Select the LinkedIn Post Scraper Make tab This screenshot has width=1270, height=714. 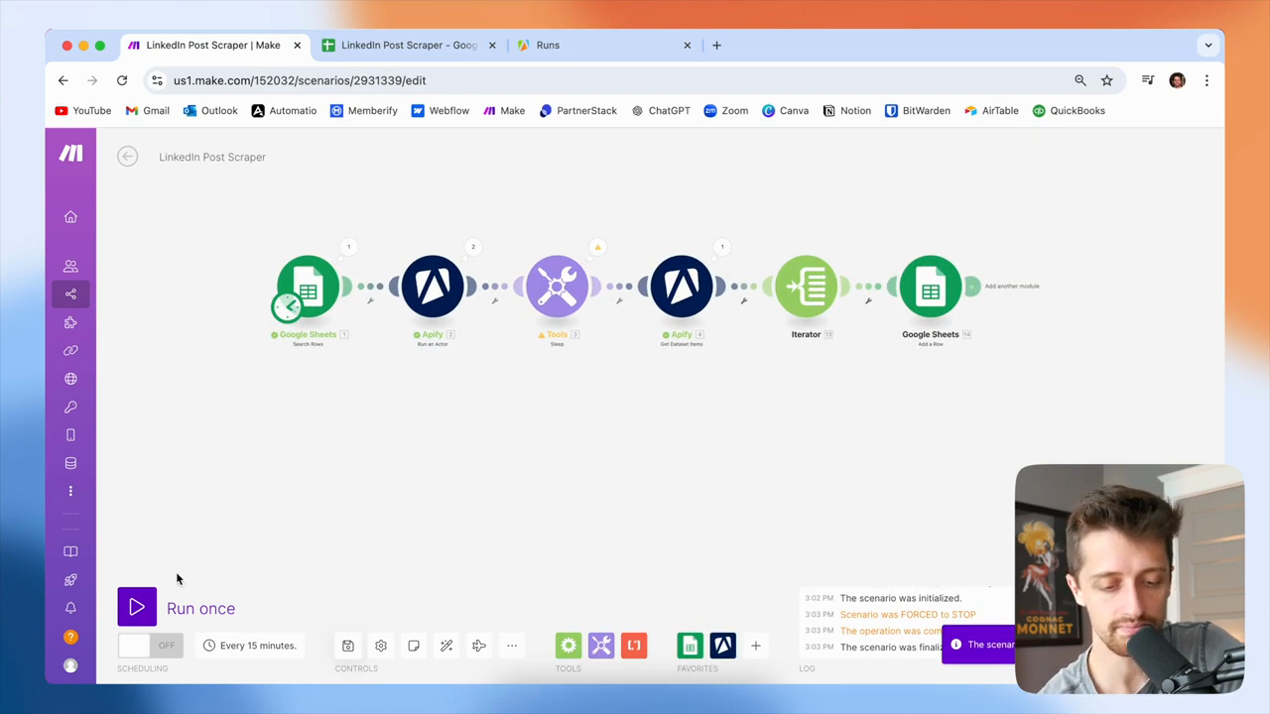213,45
